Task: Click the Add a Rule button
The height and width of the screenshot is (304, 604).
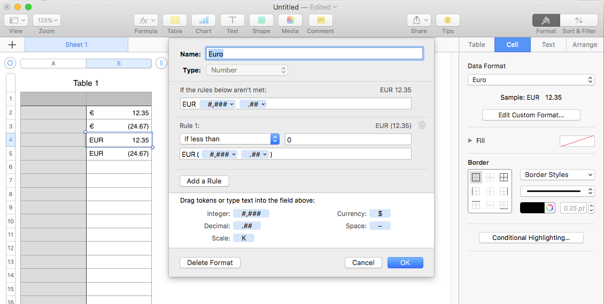Action: click(x=205, y=181)
